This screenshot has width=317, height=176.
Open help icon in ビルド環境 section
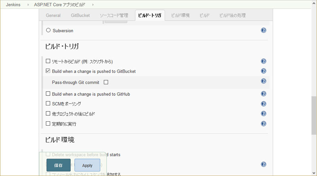coord(264,164)
